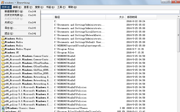Click folder icon of x86_policy.5.1.Microsoft.Windows.S row

pyautogui.click(x=3, y=91)
